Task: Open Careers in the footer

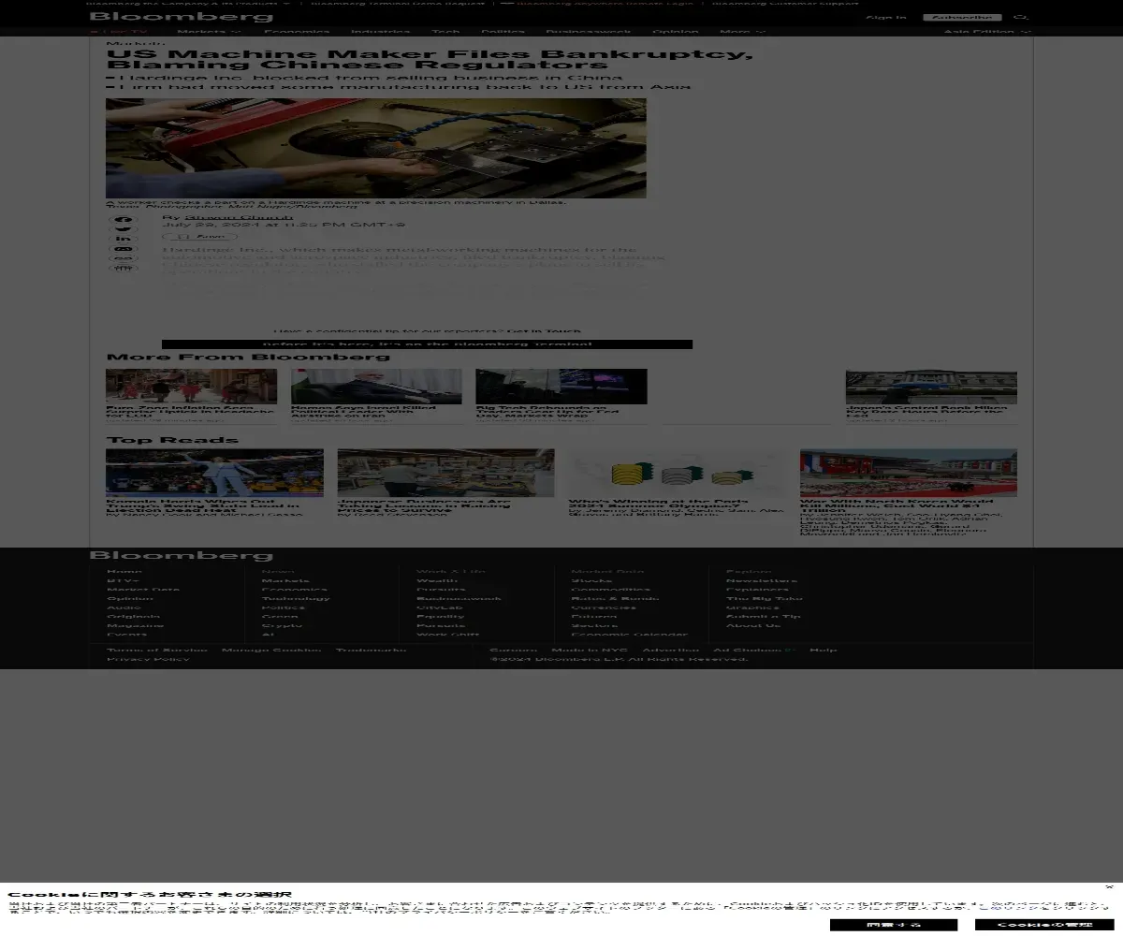Action: point(514,650)
